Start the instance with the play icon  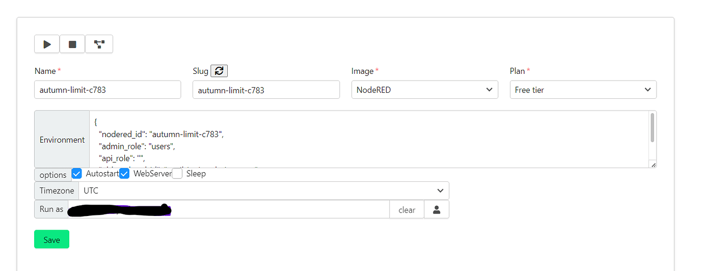click(x=47, y=44)
